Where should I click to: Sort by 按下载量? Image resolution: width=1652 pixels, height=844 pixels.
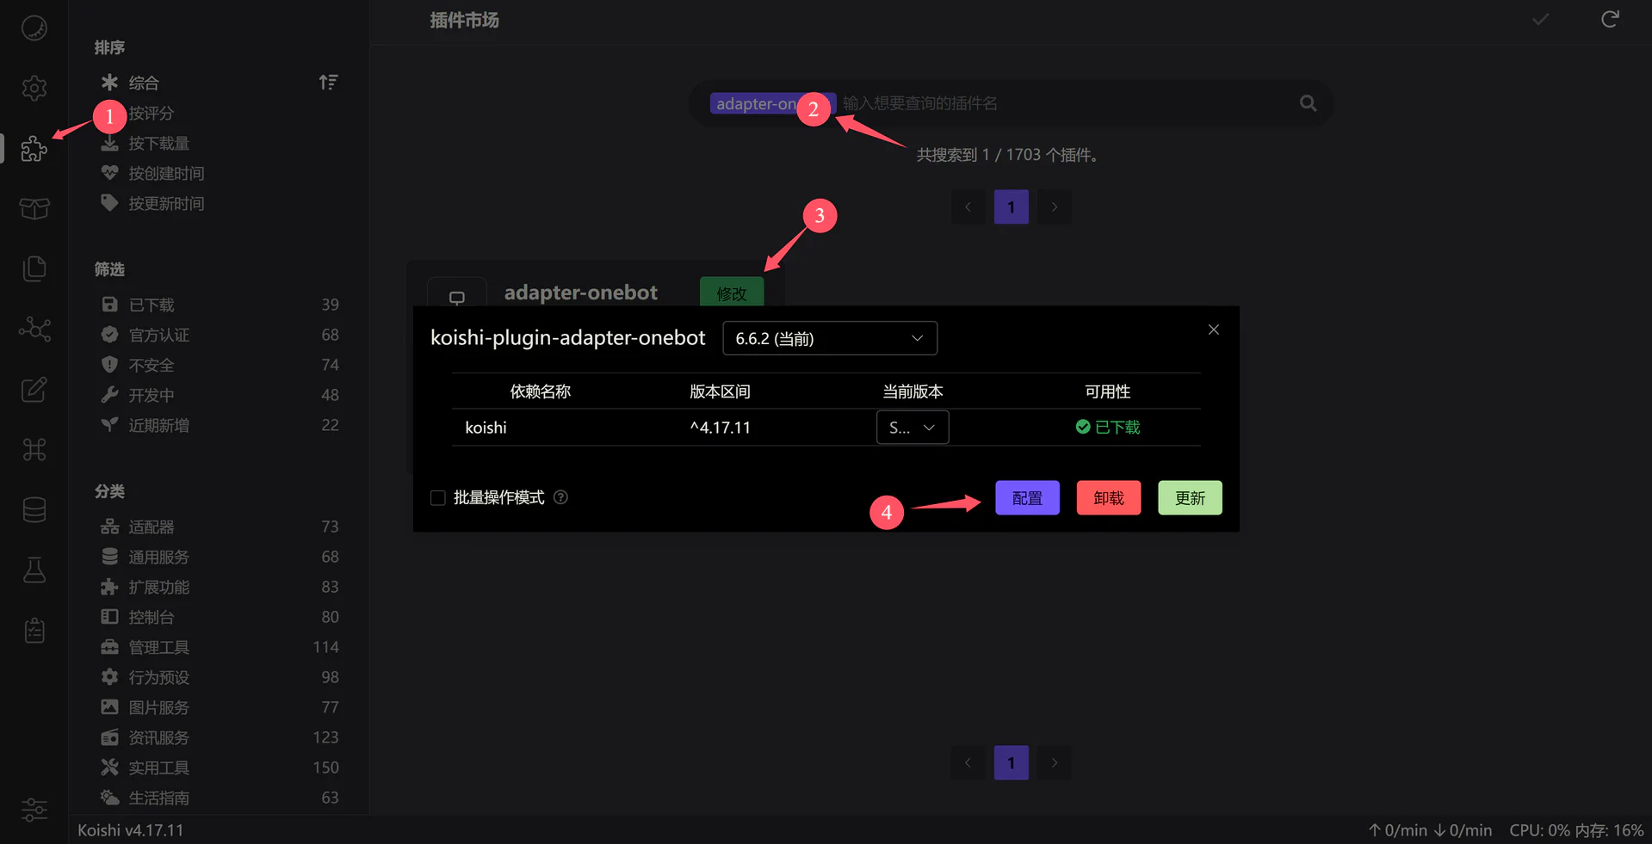click(x=159, y=143)
